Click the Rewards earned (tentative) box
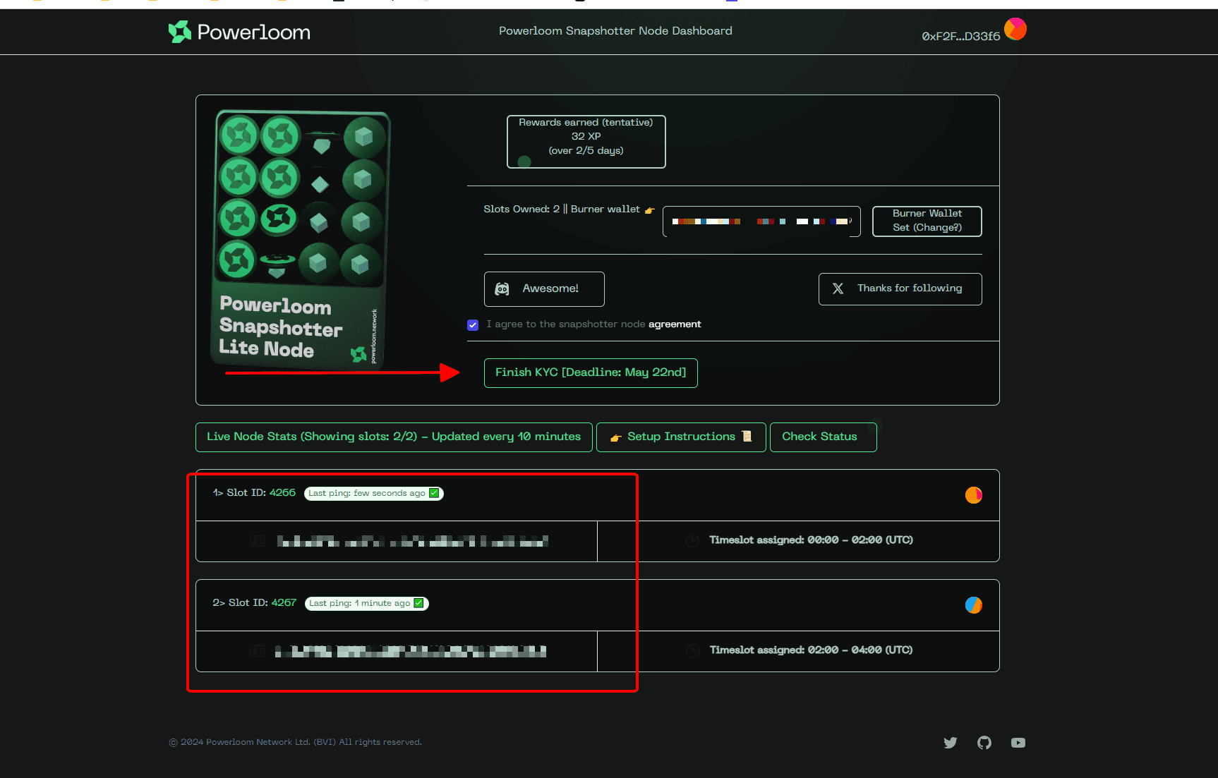 (586, 142)
